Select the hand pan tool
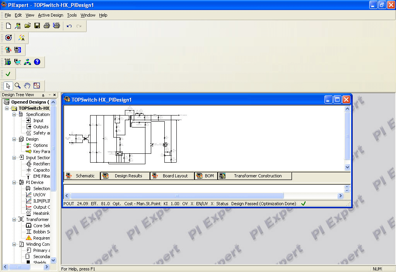The height and width of the screenshot is (272, 396). pyautogui.click(x=27, y=86)
